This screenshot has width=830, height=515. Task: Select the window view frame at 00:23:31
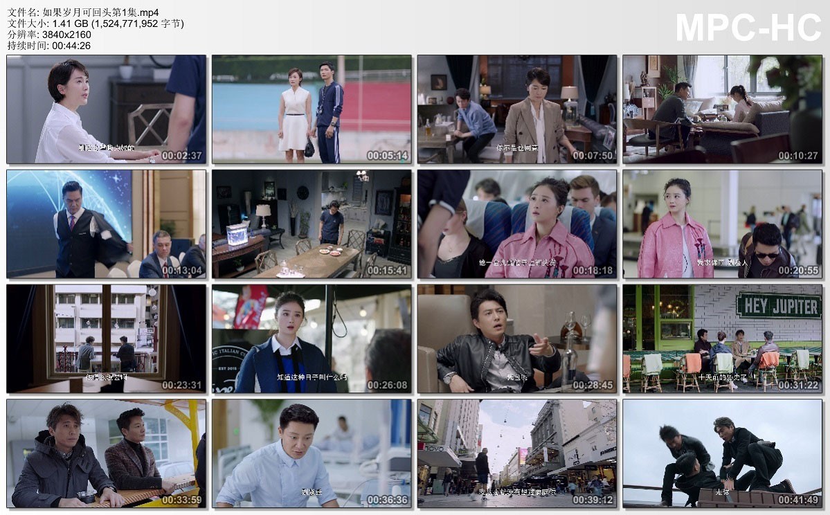point(106,339)
